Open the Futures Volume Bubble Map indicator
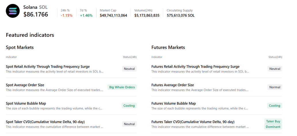 (173, 104)
